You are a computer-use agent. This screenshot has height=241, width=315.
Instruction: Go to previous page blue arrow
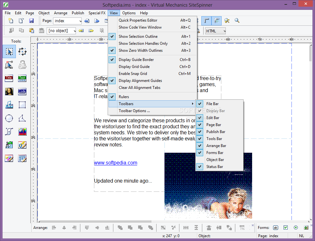(87, 21)
